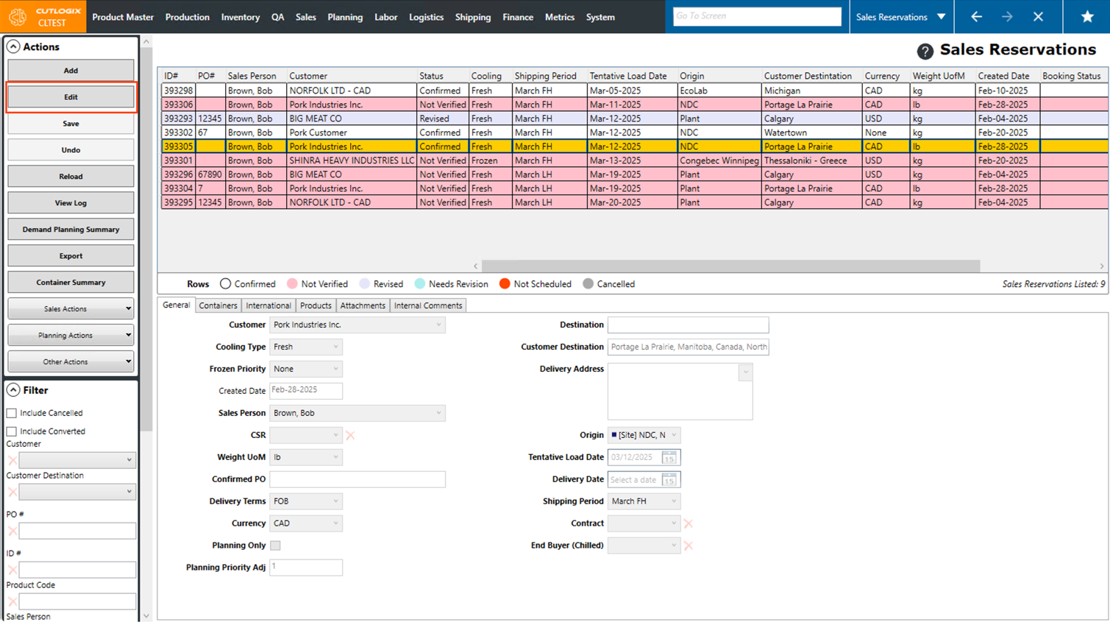Toggle the Include Converted checkbox
Image resolution: width=1110 pixels, height=622 pixels.
12,431
